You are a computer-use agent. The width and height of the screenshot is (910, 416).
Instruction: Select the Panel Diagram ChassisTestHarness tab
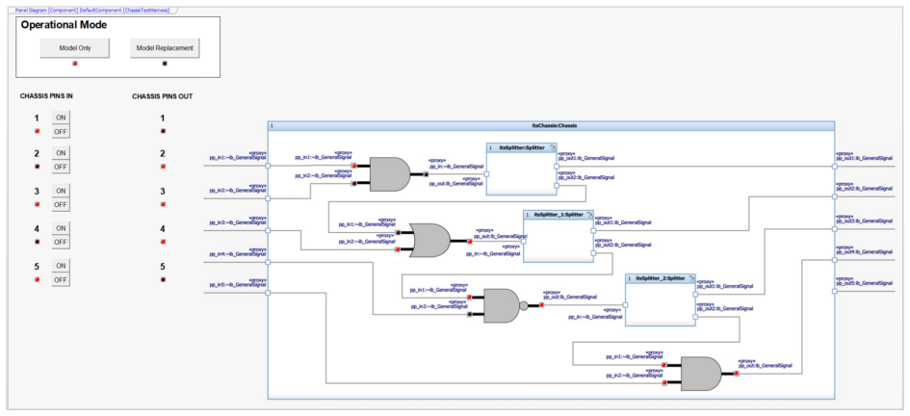click(x=92, y=11)
